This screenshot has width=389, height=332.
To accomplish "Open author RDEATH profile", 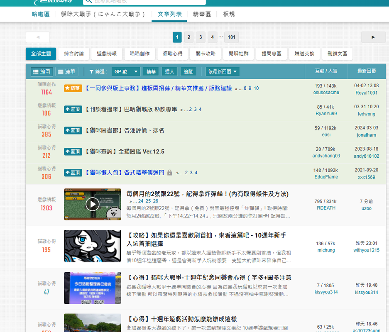I will (326, 208).
